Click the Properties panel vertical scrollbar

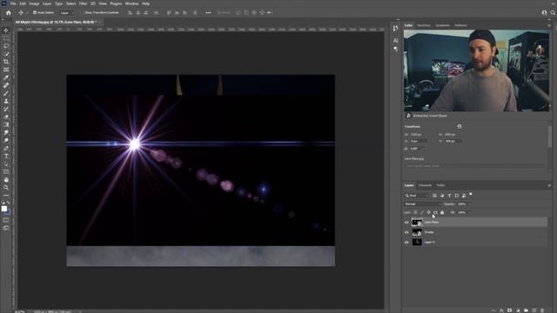pos(549,137)
